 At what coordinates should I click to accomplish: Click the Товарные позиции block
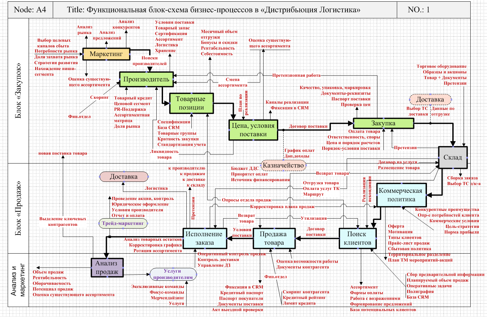[x=191, y=103]
